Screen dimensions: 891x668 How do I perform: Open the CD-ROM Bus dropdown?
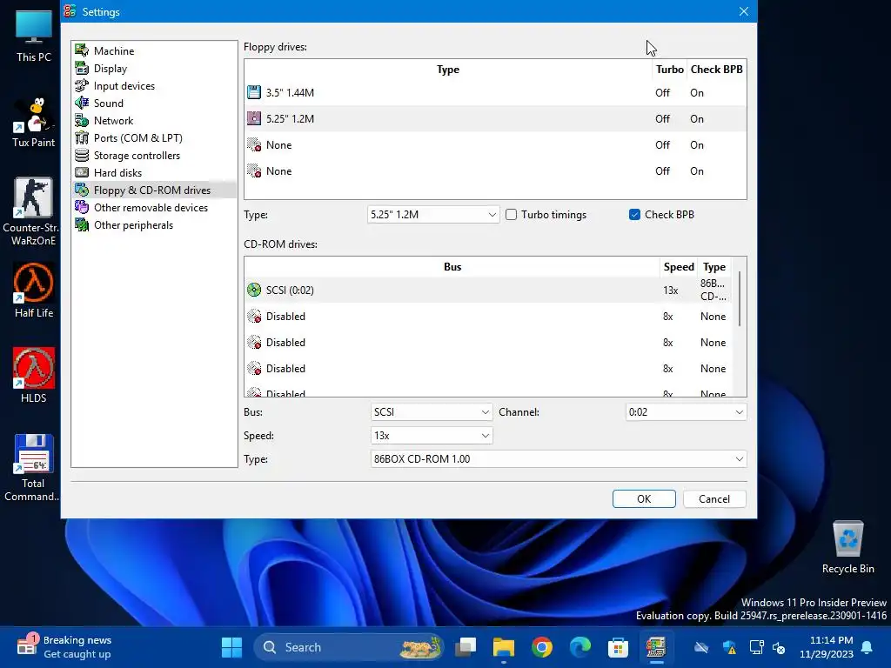pos(432,411)
